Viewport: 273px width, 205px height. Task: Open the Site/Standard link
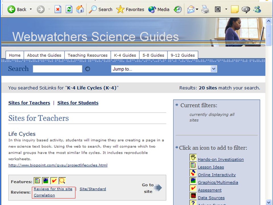93,189
